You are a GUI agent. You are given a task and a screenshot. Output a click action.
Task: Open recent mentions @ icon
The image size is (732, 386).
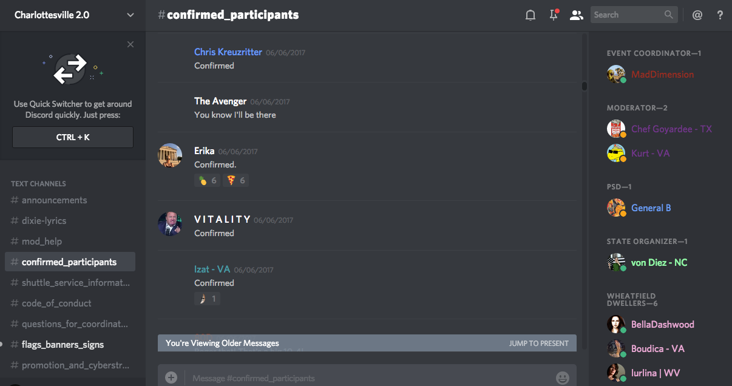[x=697, y=15]
